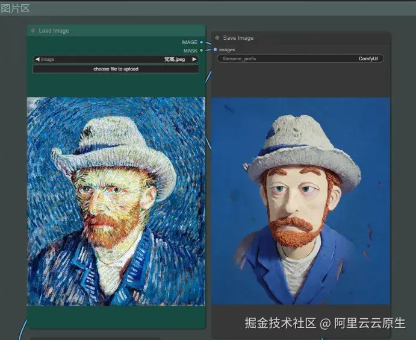Click the images input label
The height and width of the screenshot is (340, 416).
click(227, 50)
